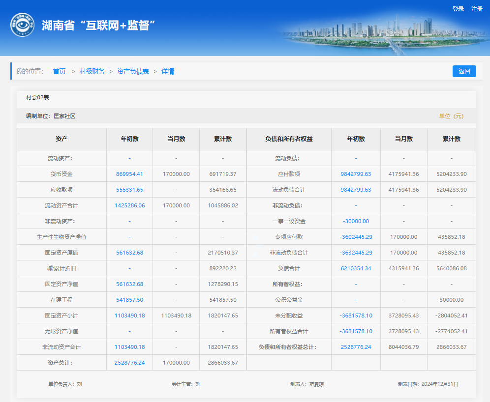Click the blue 返回 button
Image resolution: width=490 pixels, height=402 pixels.
(464, 71)
